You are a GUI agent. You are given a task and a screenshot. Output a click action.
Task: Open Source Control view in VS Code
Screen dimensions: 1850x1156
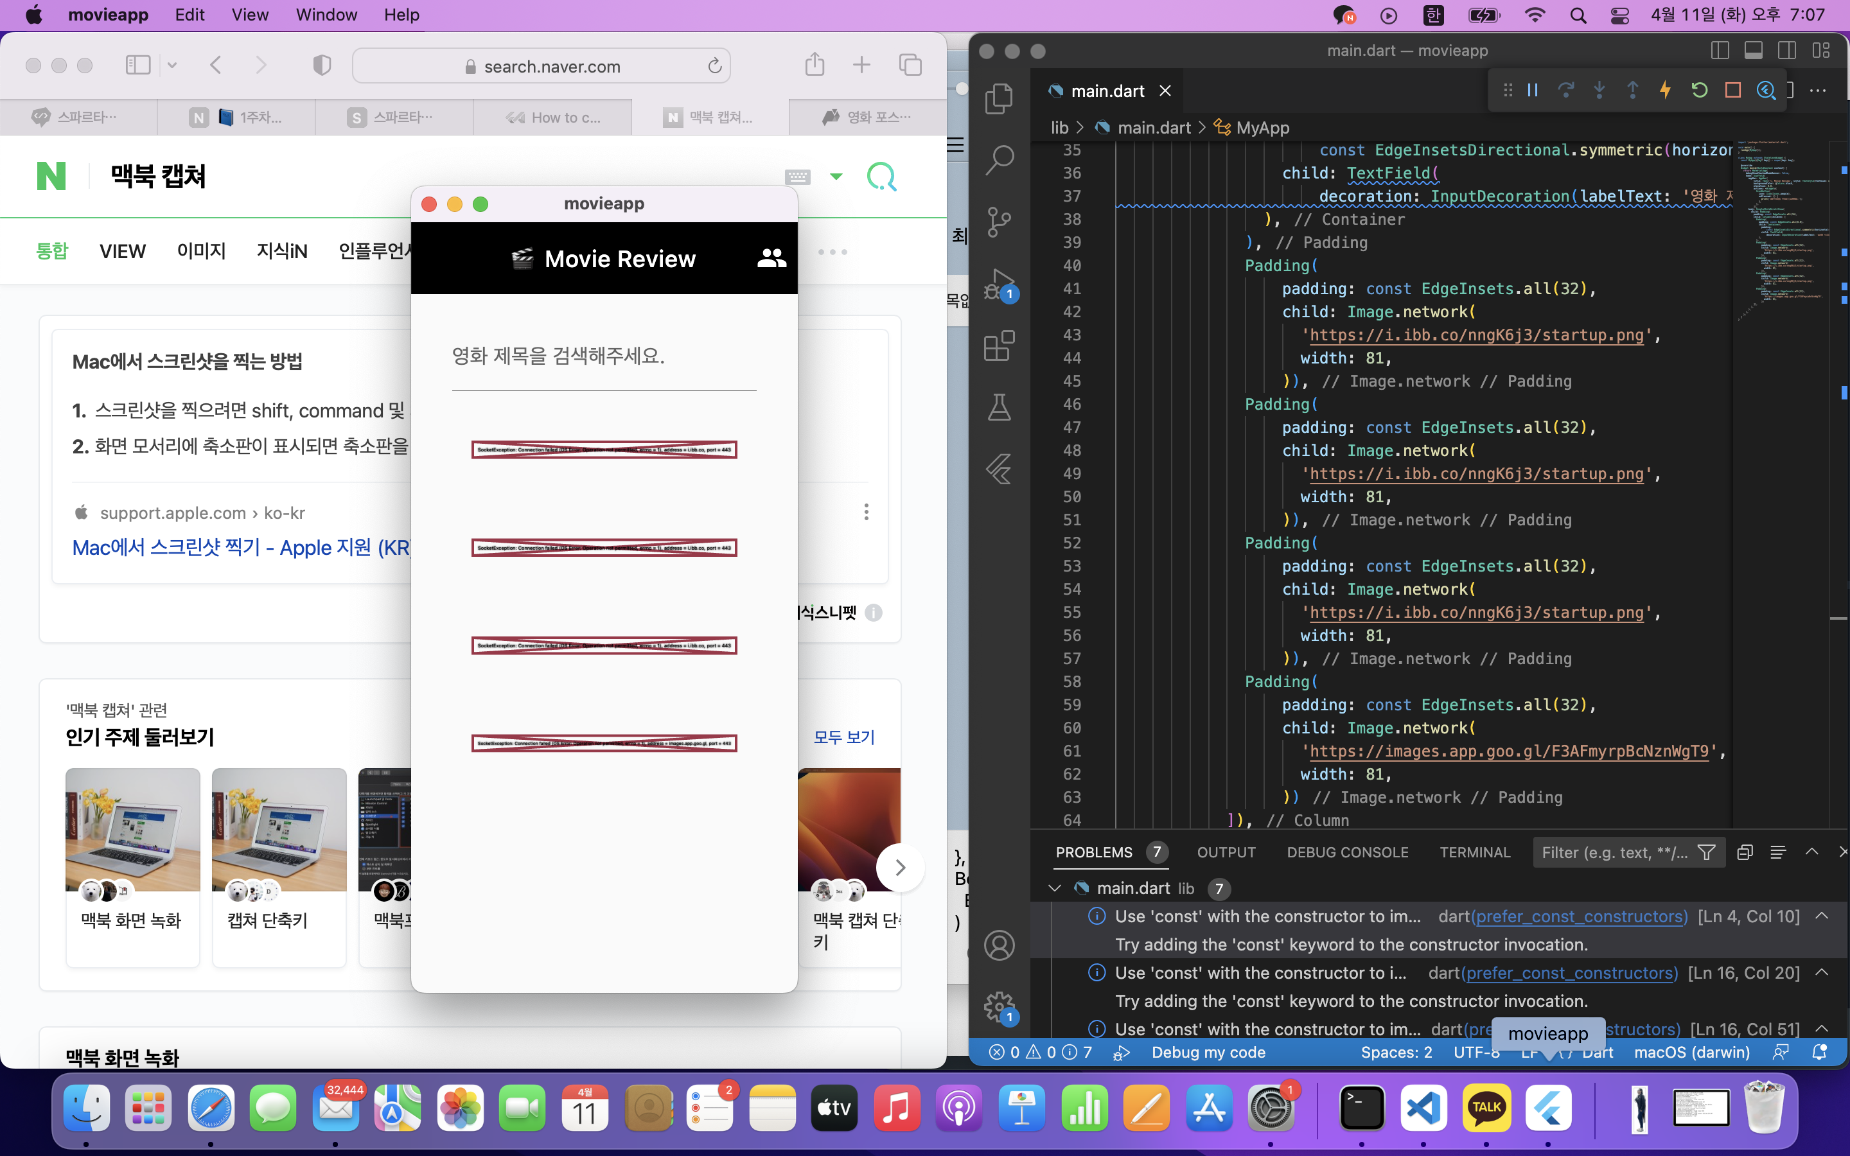tap(999, 222)
